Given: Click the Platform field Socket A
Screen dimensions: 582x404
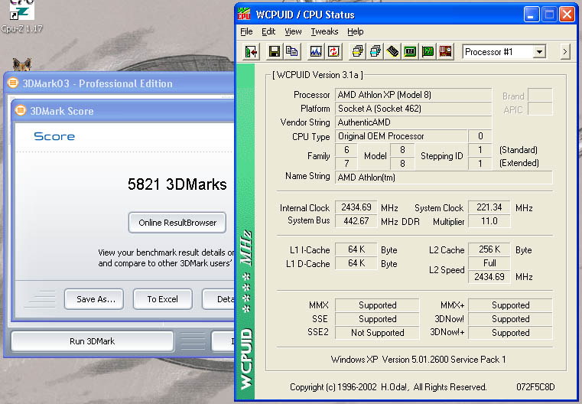Looking at the screenshot, I should click(413, 109).
